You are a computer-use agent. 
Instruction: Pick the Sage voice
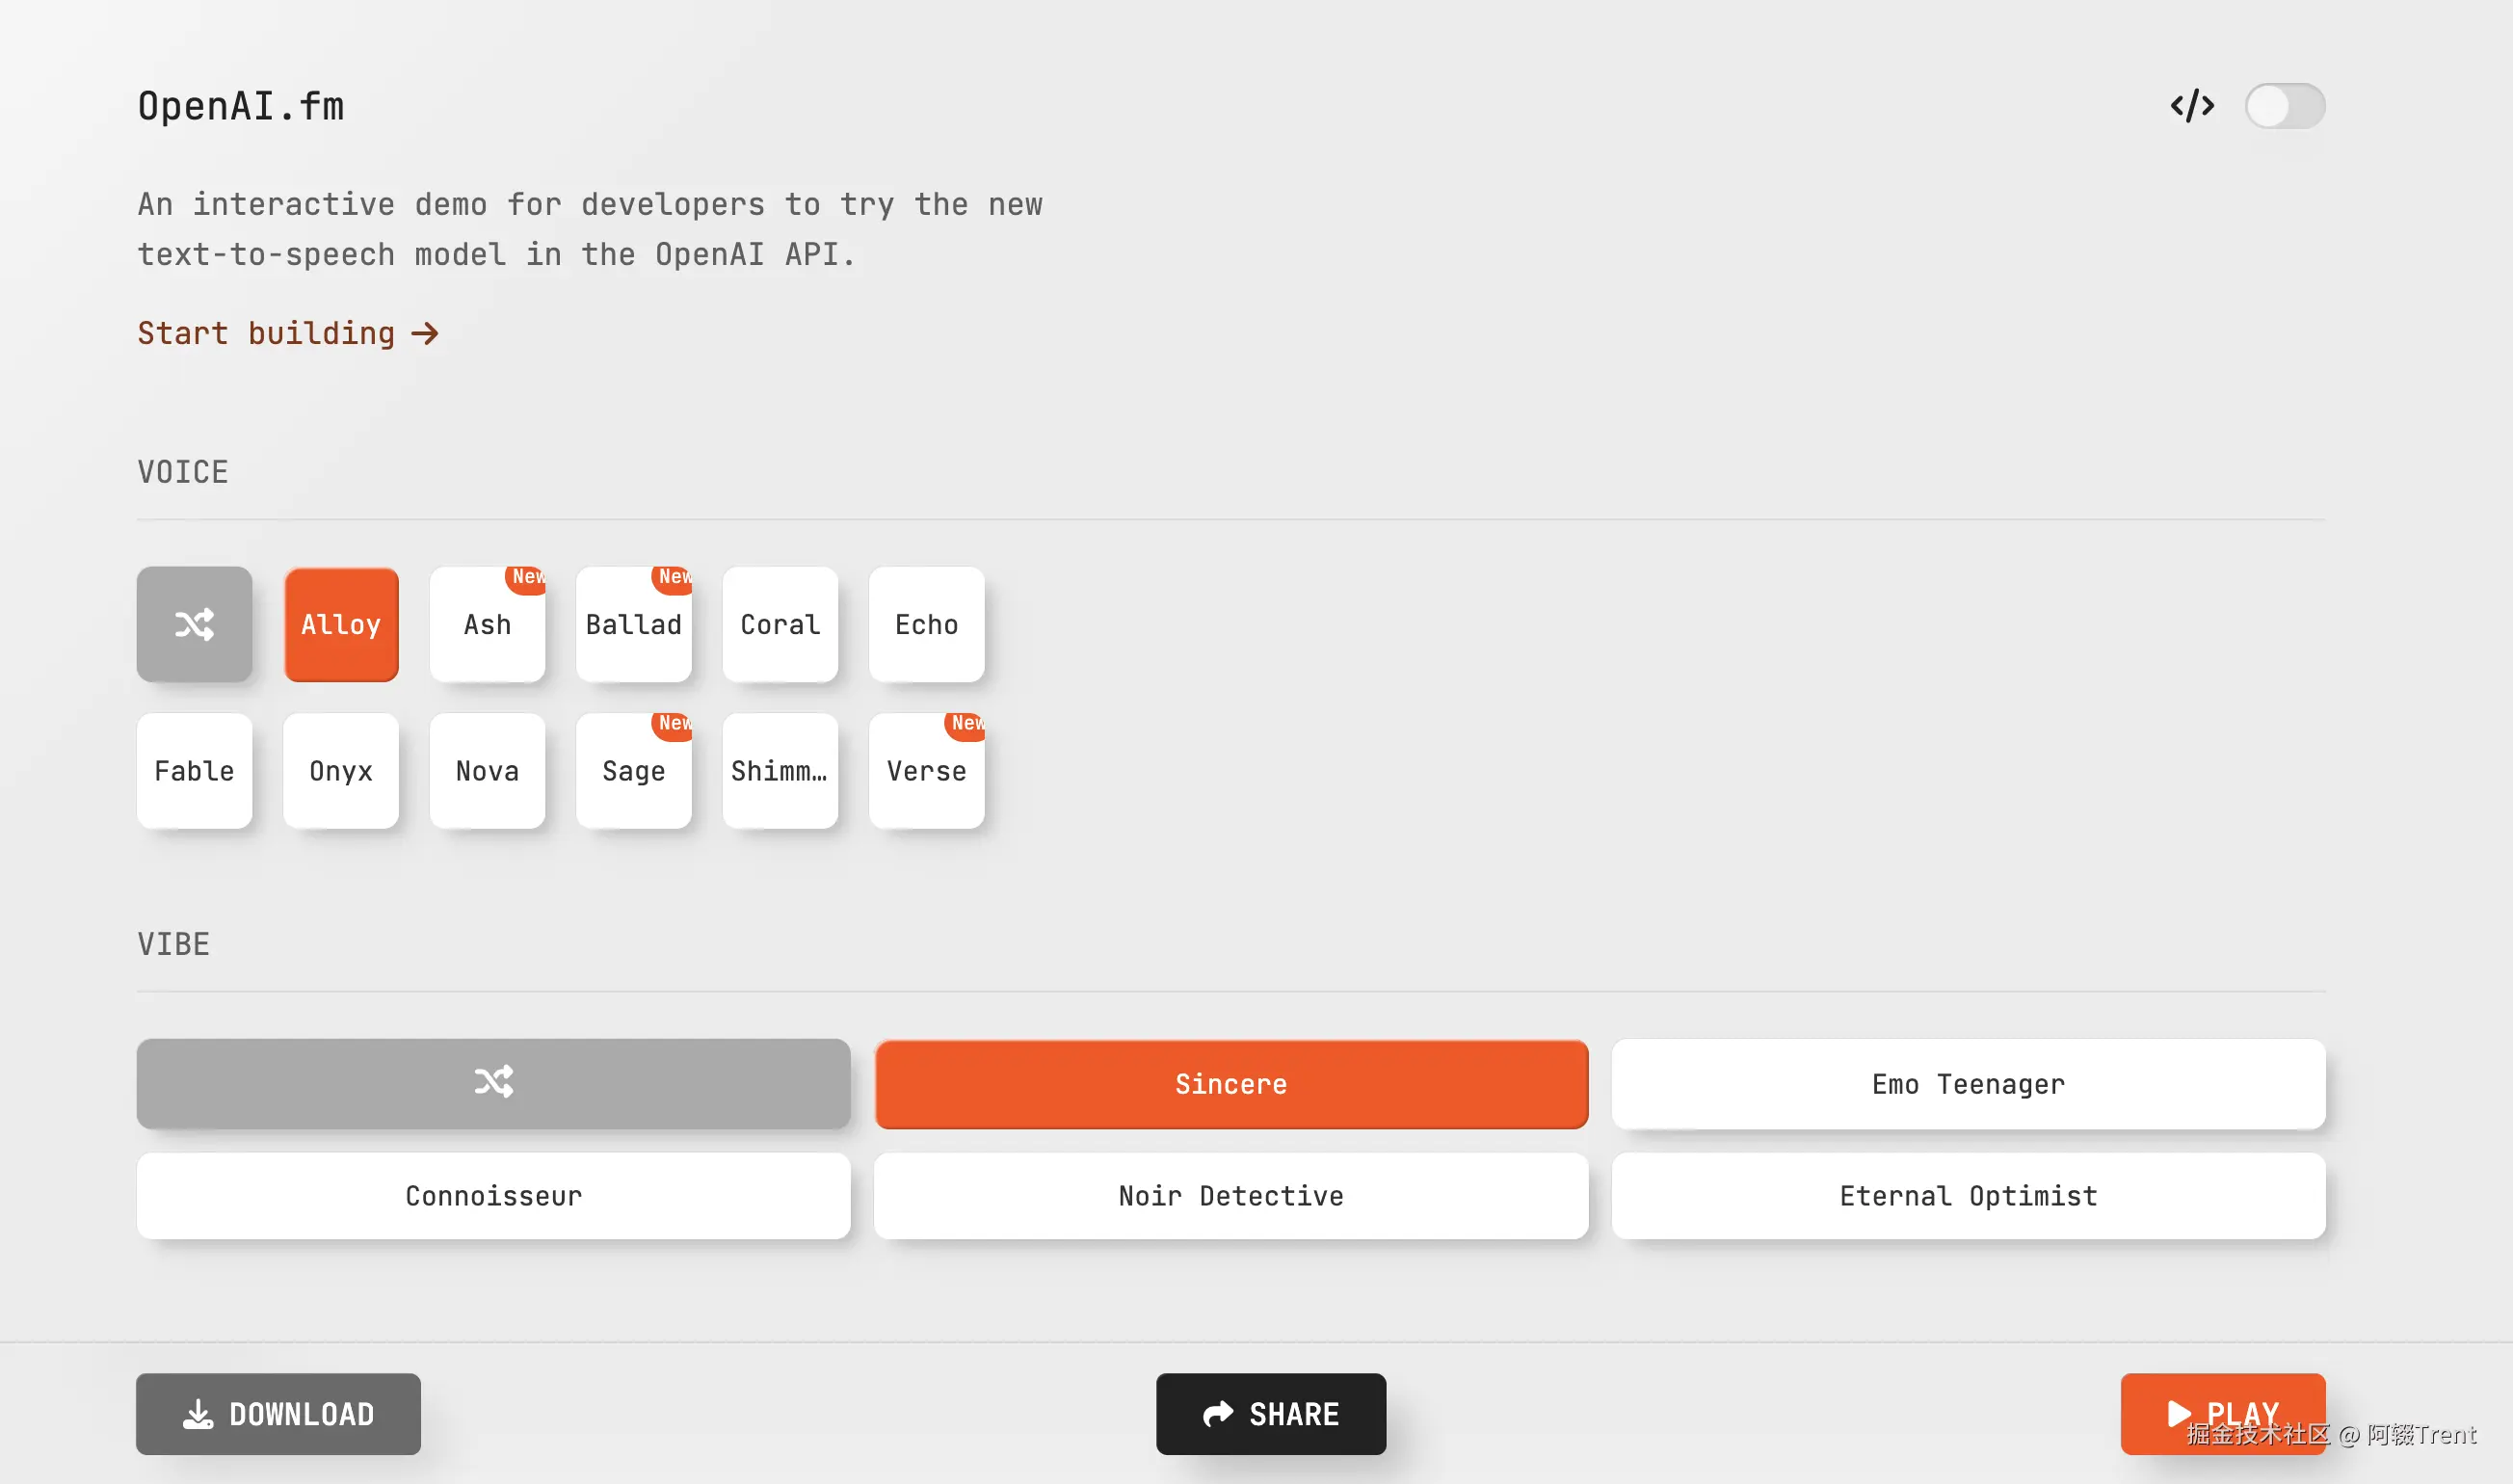pos(634,771)
